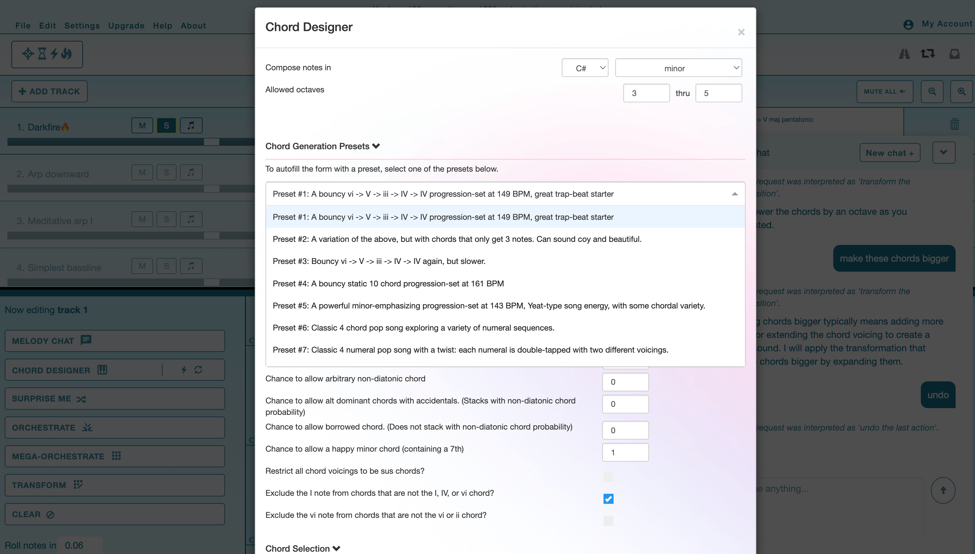Open the key dropdown showing C#

click(x=585, y=67)
